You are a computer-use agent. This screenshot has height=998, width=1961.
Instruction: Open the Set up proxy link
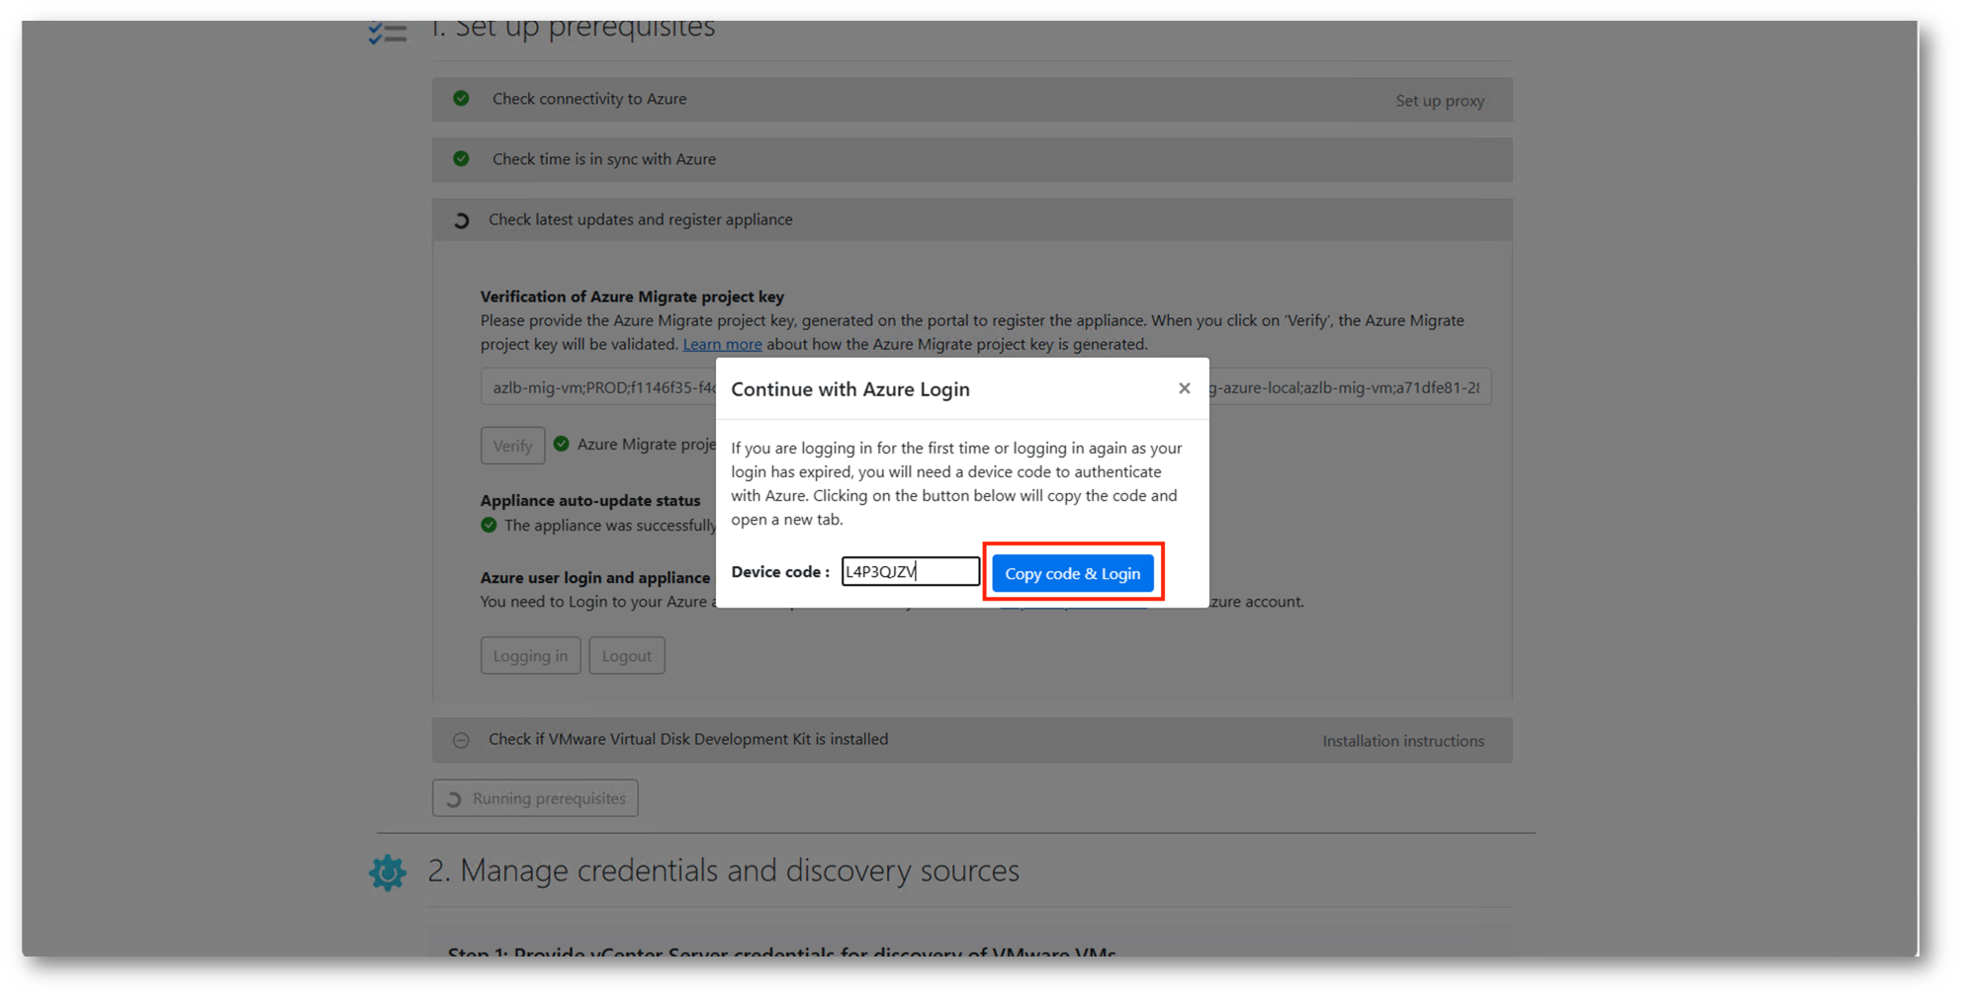[1439, 101]
